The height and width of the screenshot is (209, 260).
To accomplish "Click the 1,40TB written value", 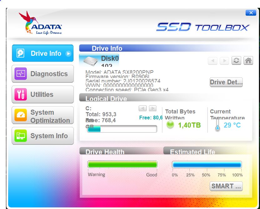I will point(189,125).
